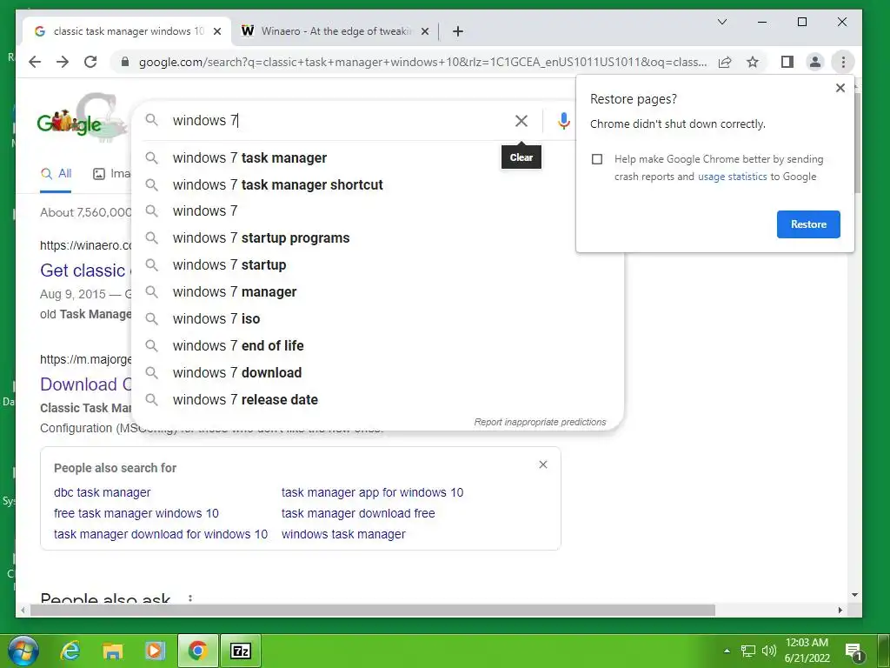Reload the current page
This screenshot has height=668, width=890.
click(x=90, y=62)
